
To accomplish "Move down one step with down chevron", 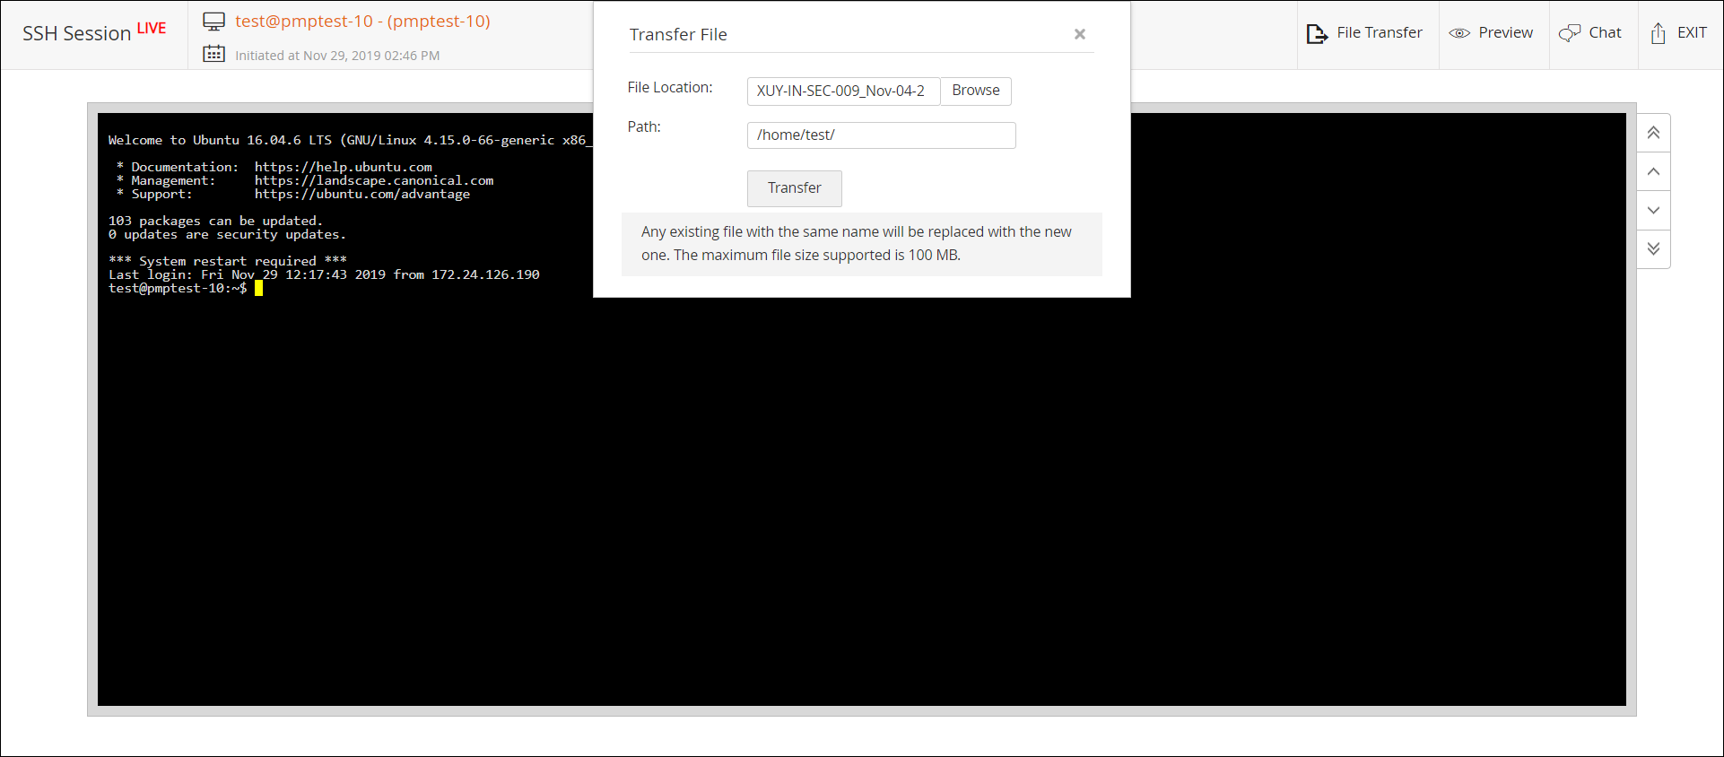I will pyautogui.click(x=1653, y=210).
